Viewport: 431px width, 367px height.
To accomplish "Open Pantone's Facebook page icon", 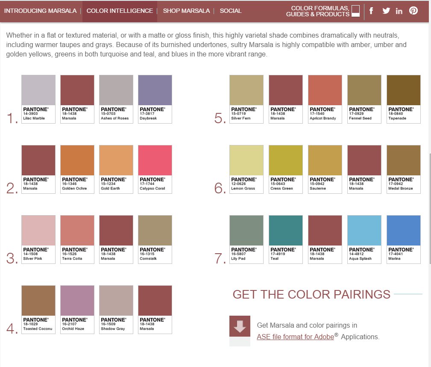I will click(371, 11).
